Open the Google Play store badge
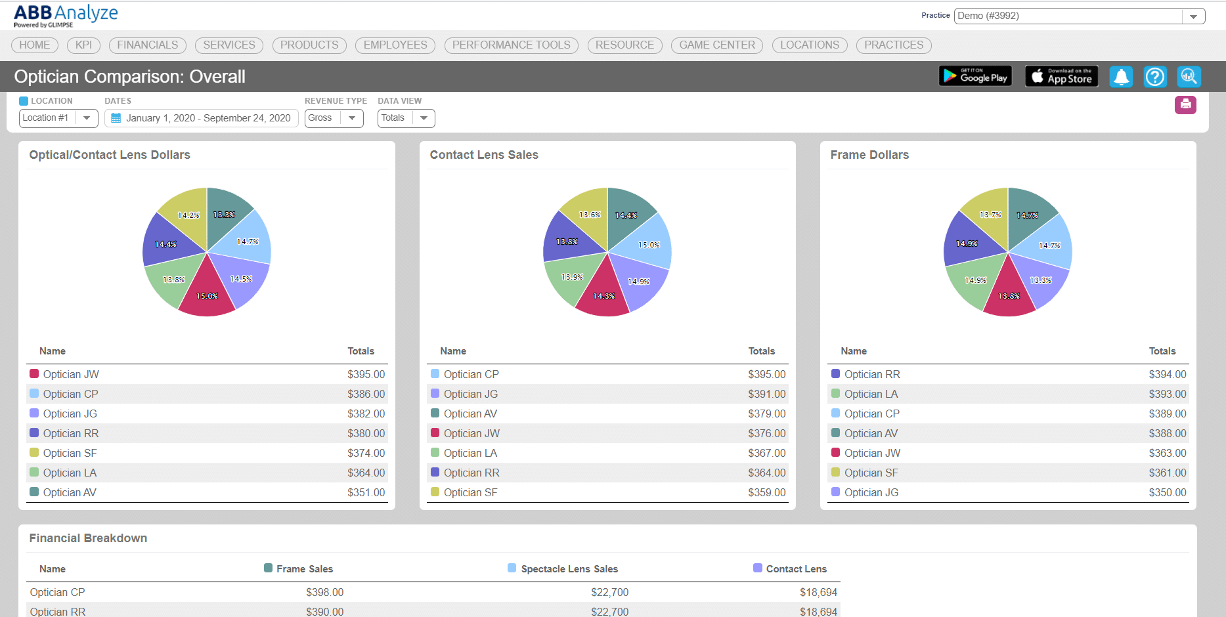The height and width of the screenshot is (617, 1226). click(x=975, y=76)
